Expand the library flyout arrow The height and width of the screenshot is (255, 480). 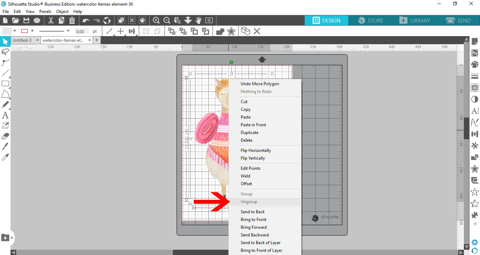point(12,237)
